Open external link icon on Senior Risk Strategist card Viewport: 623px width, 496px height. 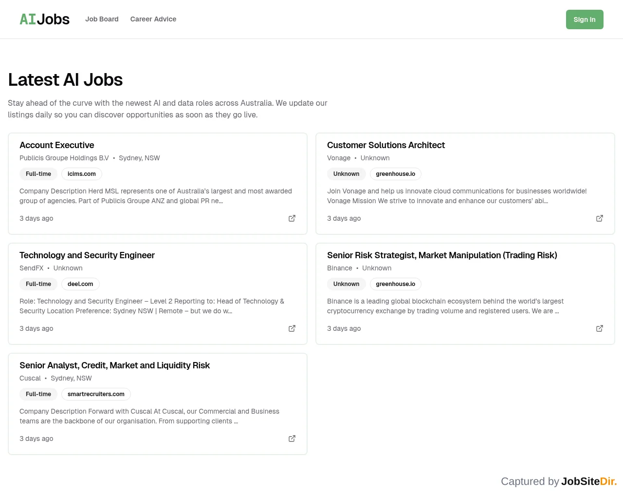click(600, 328)
